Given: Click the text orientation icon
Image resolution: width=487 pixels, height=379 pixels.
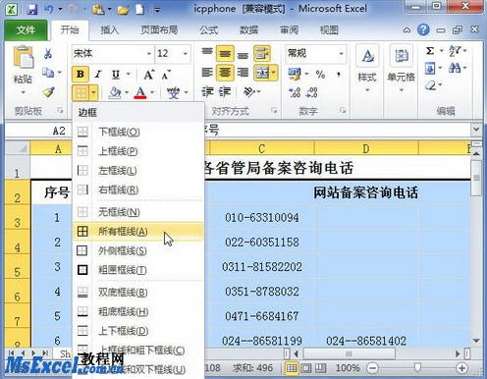Looking at the screenshot, I should coord(249,92).
